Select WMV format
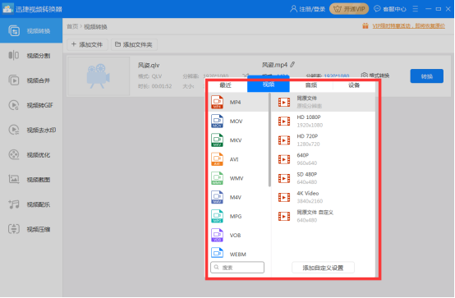 (x=238, y=178)
